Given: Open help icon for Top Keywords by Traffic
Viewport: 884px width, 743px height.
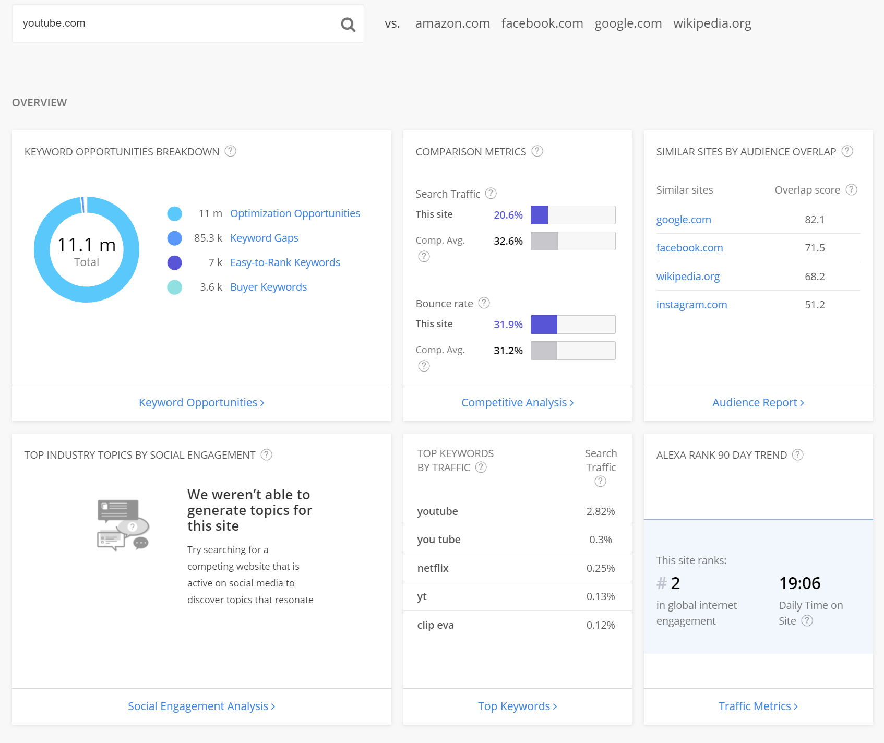Looking at the screenshot, I should pos(481,467).
